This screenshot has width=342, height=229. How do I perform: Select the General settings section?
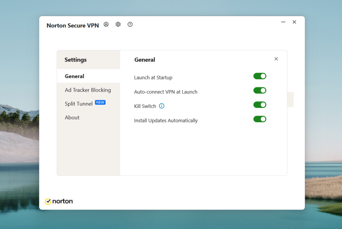74,76
